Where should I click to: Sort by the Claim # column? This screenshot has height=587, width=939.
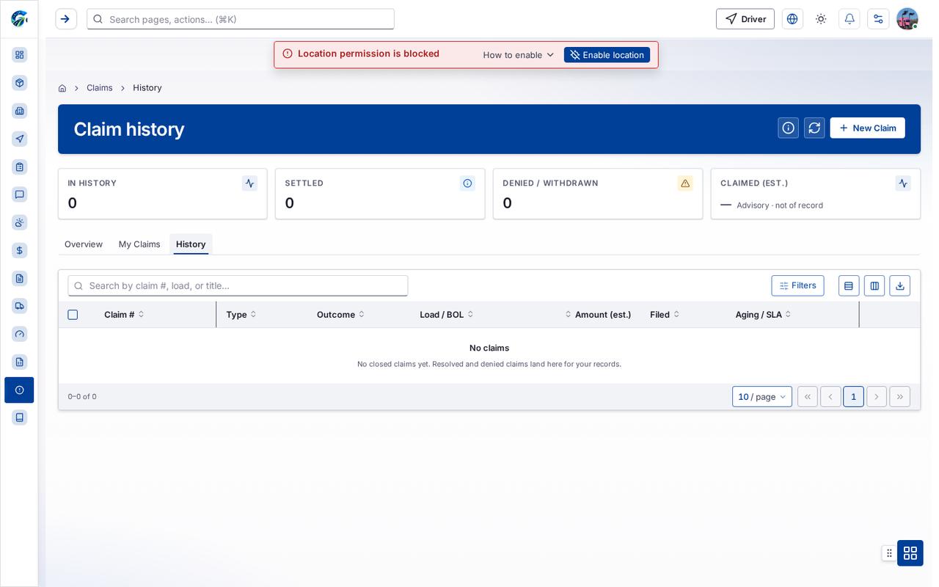[x=124, y=315]
